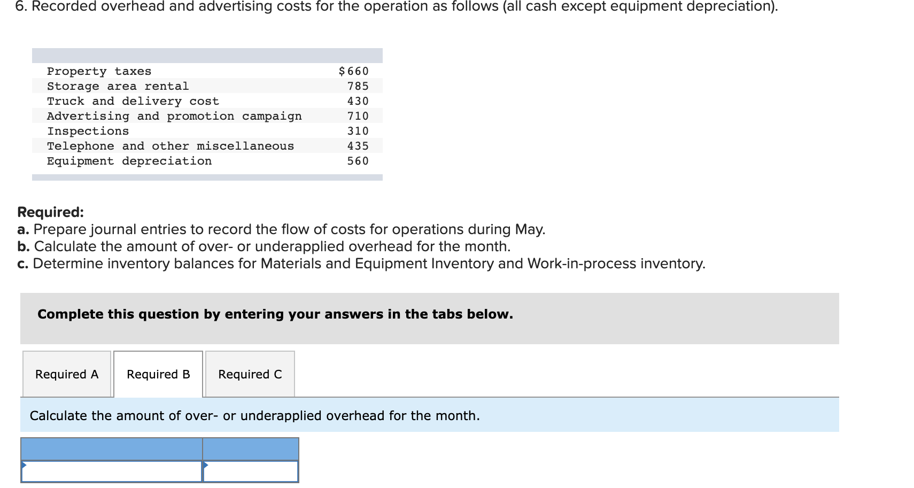Click the Complete this question heading
This screenshot has width=914, height=488.
tap(275, 314)
